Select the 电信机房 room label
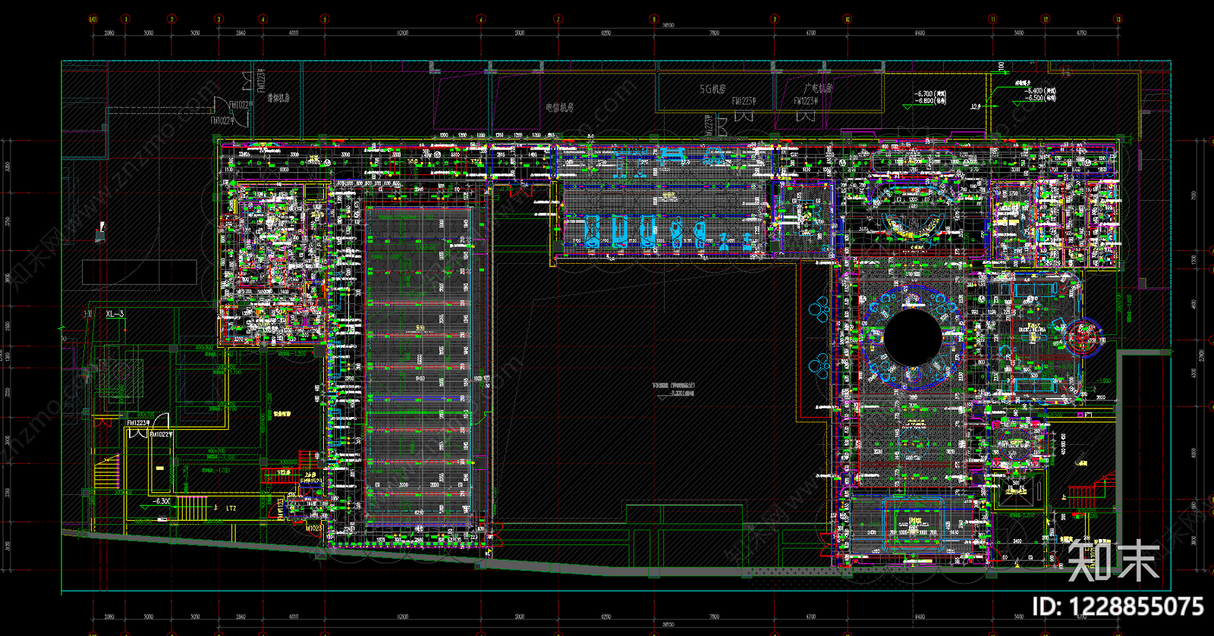The height and width of the screenshot is (636, 1214). (559, 108)
